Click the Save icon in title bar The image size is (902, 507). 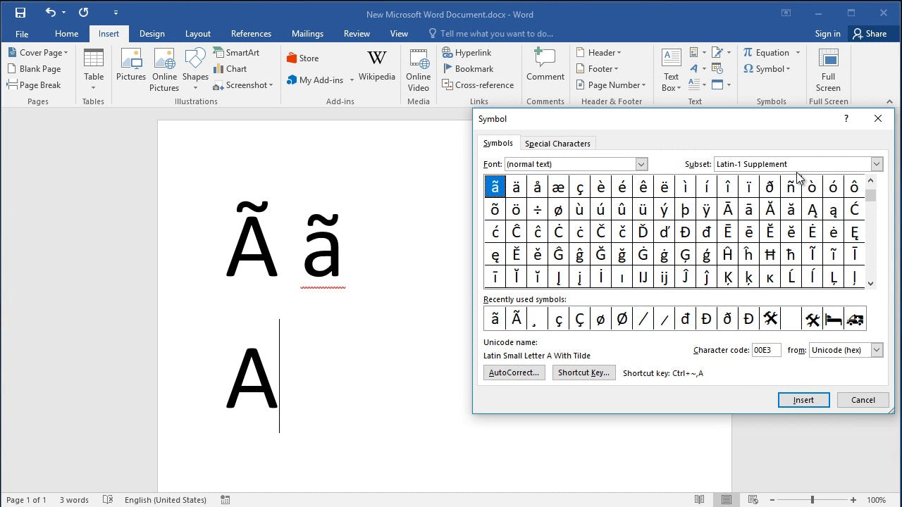[20, 13]
